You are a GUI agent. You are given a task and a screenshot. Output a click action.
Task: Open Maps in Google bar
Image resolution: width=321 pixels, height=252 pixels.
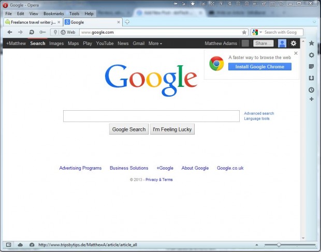(x=74, y=43)
